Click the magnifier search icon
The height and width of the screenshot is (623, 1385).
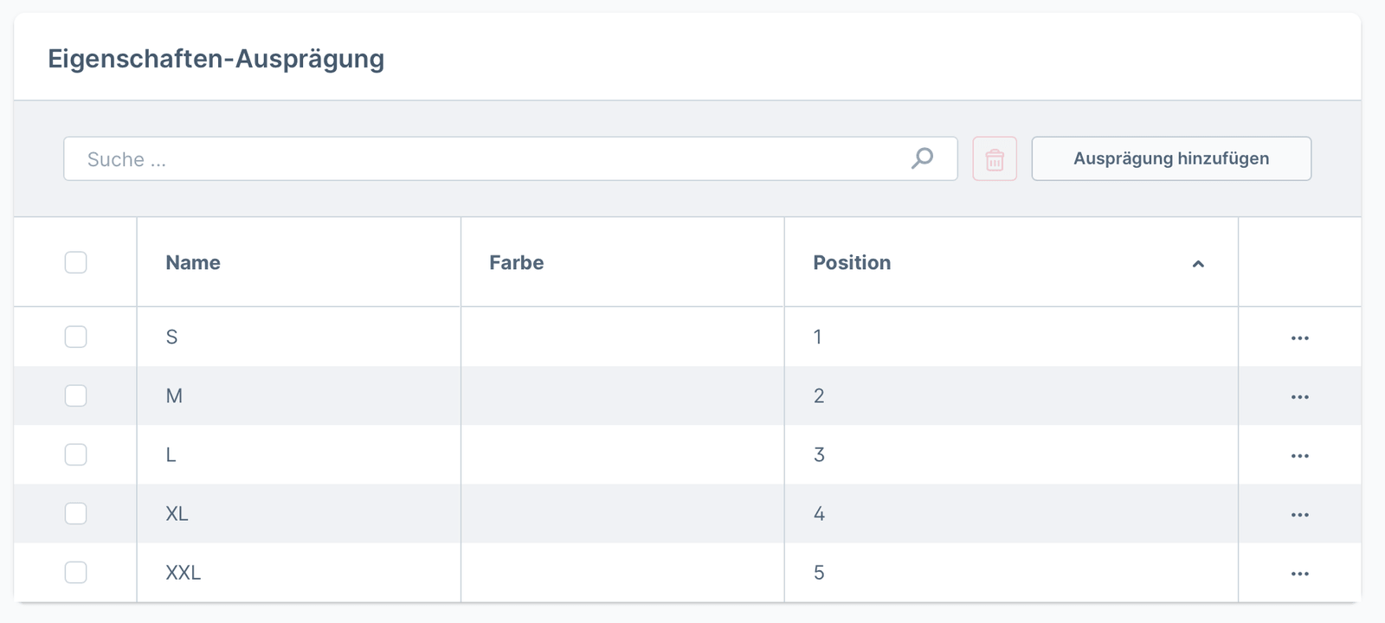(x=922, y=158)
